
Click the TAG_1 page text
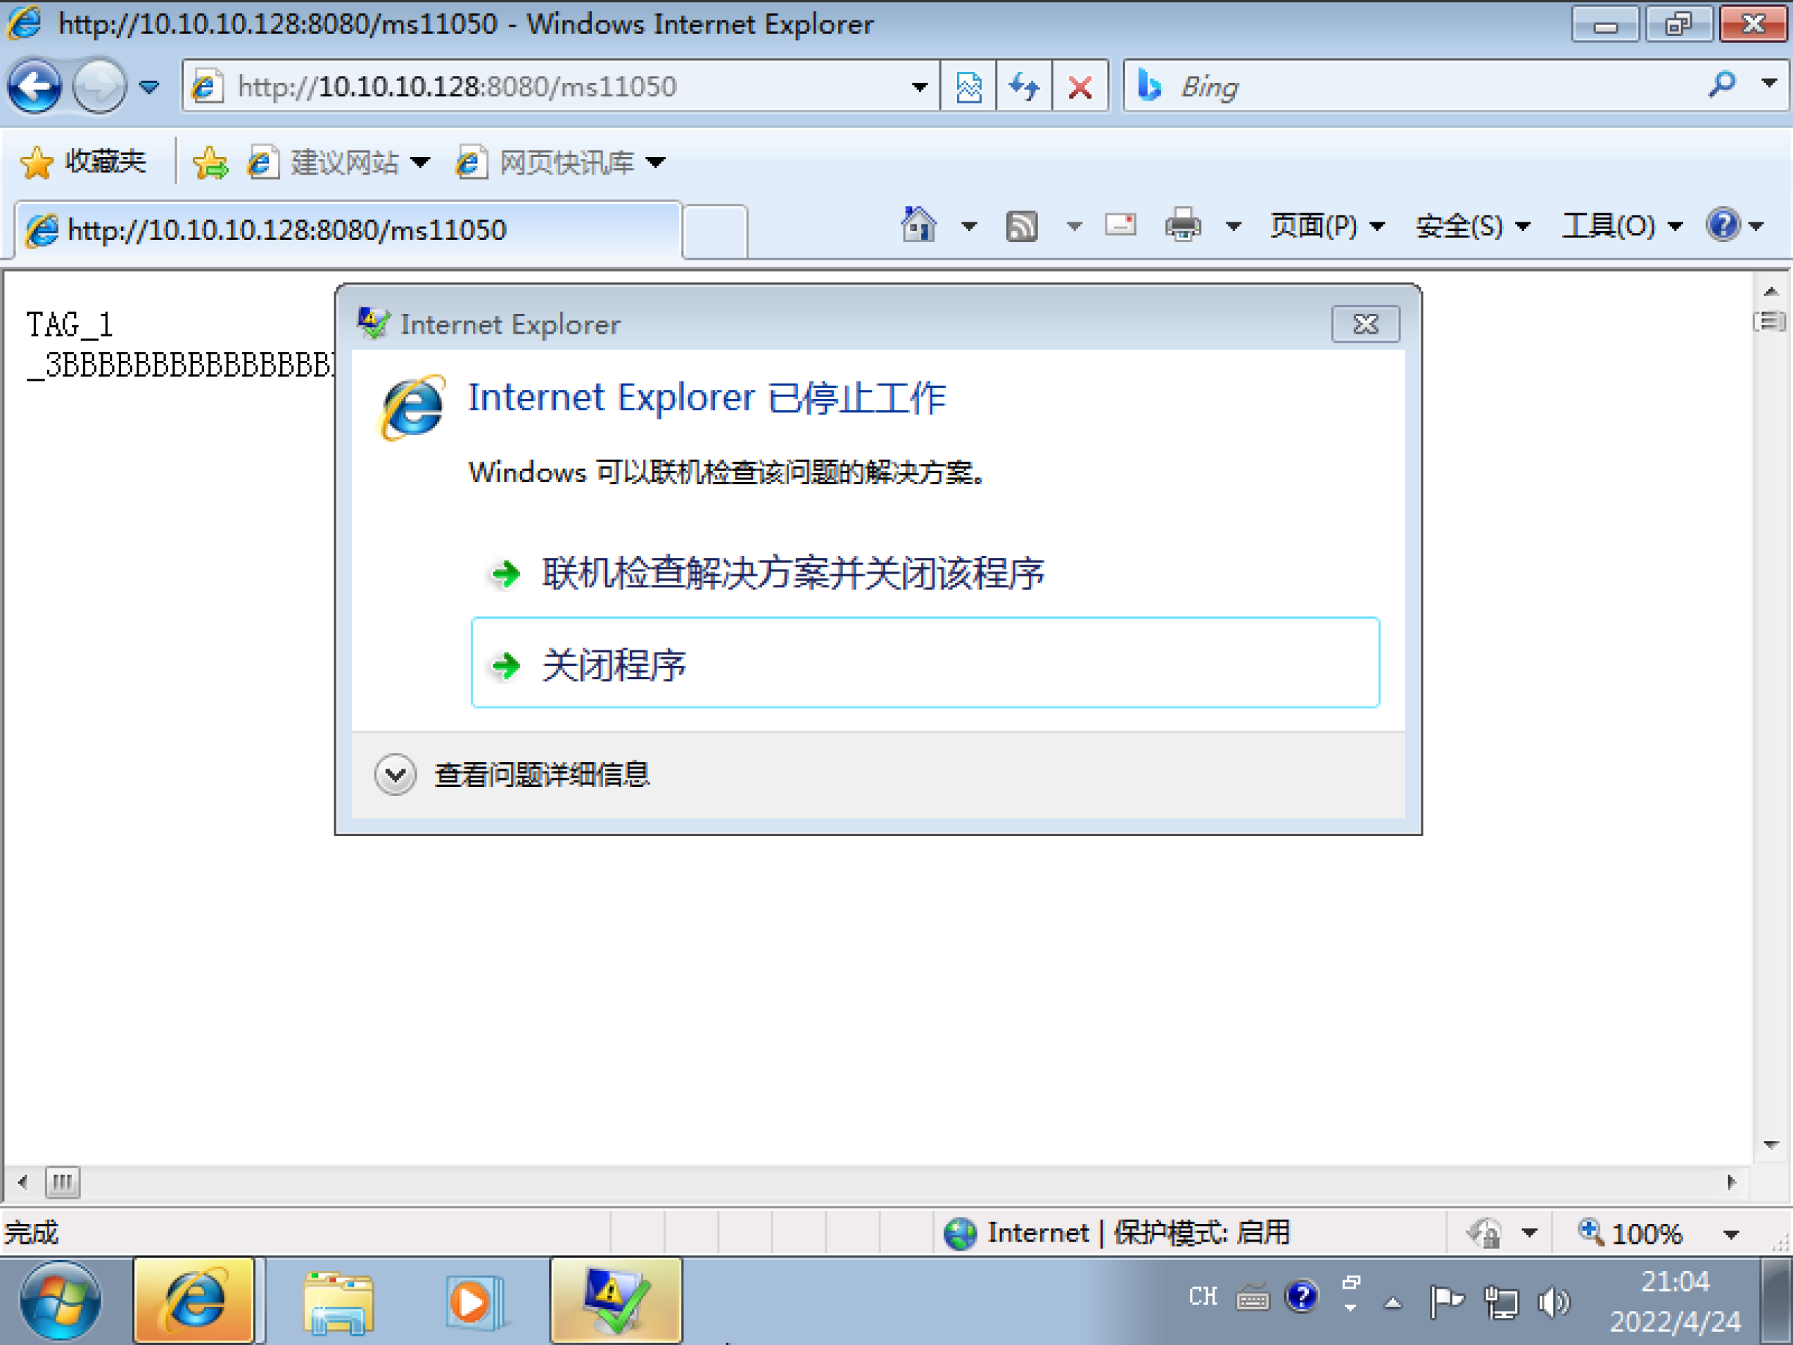(70, 324)
